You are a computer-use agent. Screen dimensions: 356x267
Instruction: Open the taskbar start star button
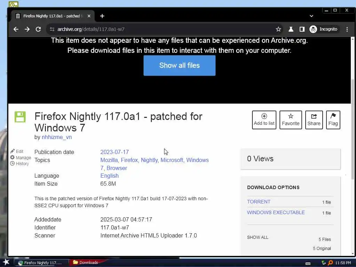6,262
